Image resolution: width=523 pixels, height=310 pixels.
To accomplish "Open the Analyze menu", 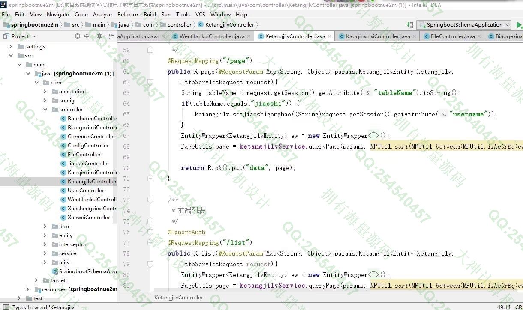I will tap(102, 14).
